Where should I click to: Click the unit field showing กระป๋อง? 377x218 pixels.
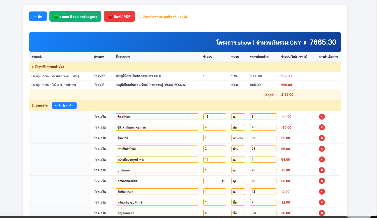pos(238,138)
